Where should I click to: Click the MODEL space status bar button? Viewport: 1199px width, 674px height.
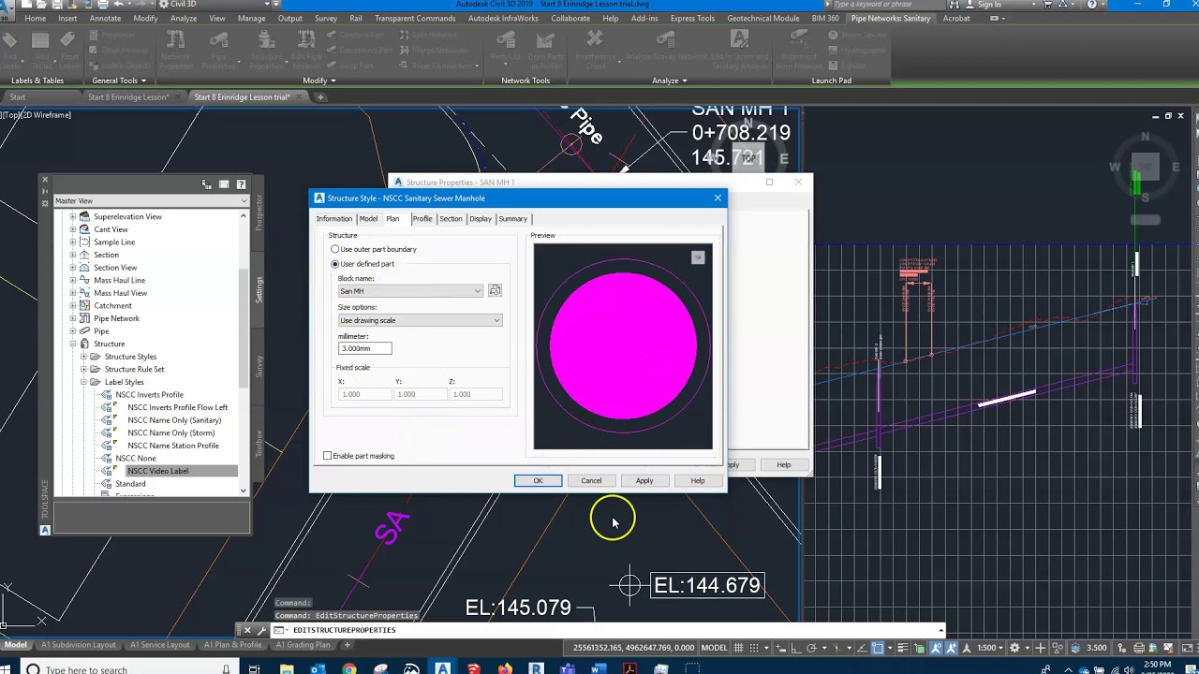pos(714,648)
